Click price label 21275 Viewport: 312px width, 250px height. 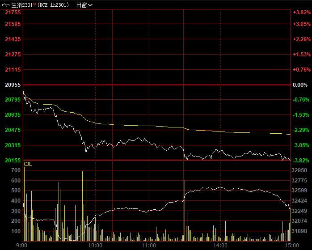[x=13, y=55]
